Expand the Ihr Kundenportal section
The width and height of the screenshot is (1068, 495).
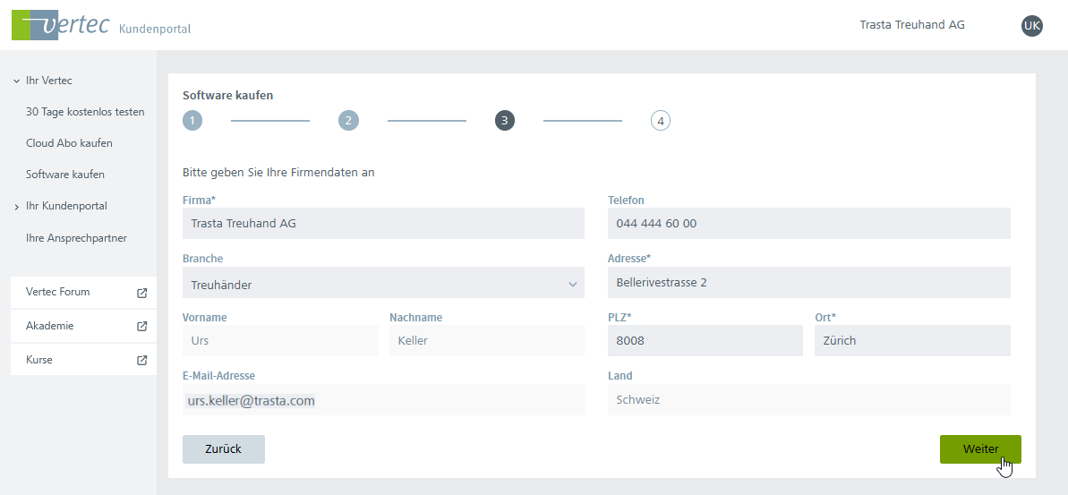click(x=16, y=207)
